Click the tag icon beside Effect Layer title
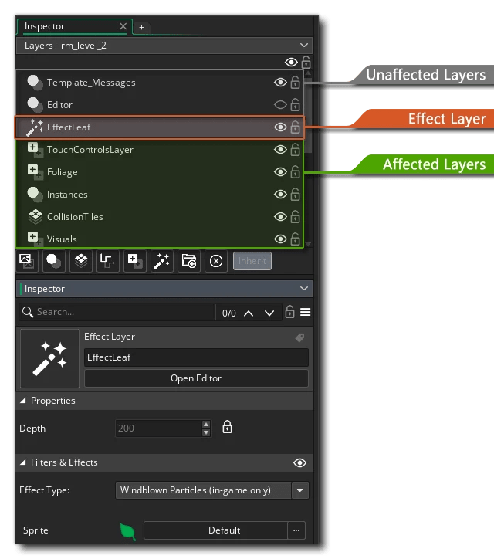 click(x=299, y=337)
